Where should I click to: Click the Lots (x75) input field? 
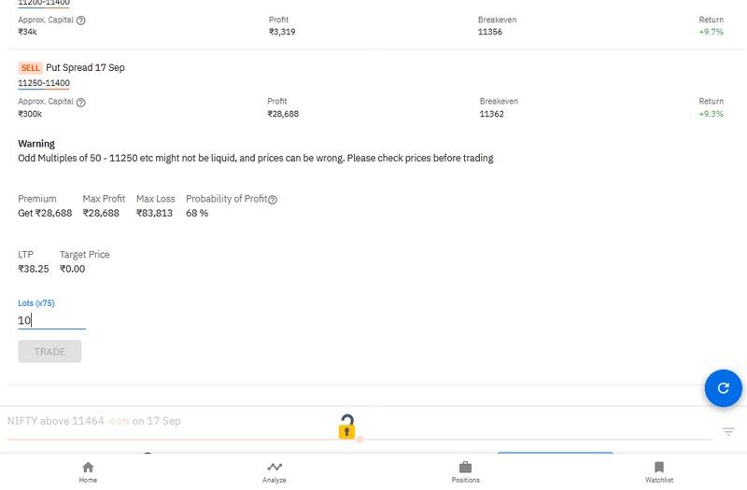click(x=51, y=320)
